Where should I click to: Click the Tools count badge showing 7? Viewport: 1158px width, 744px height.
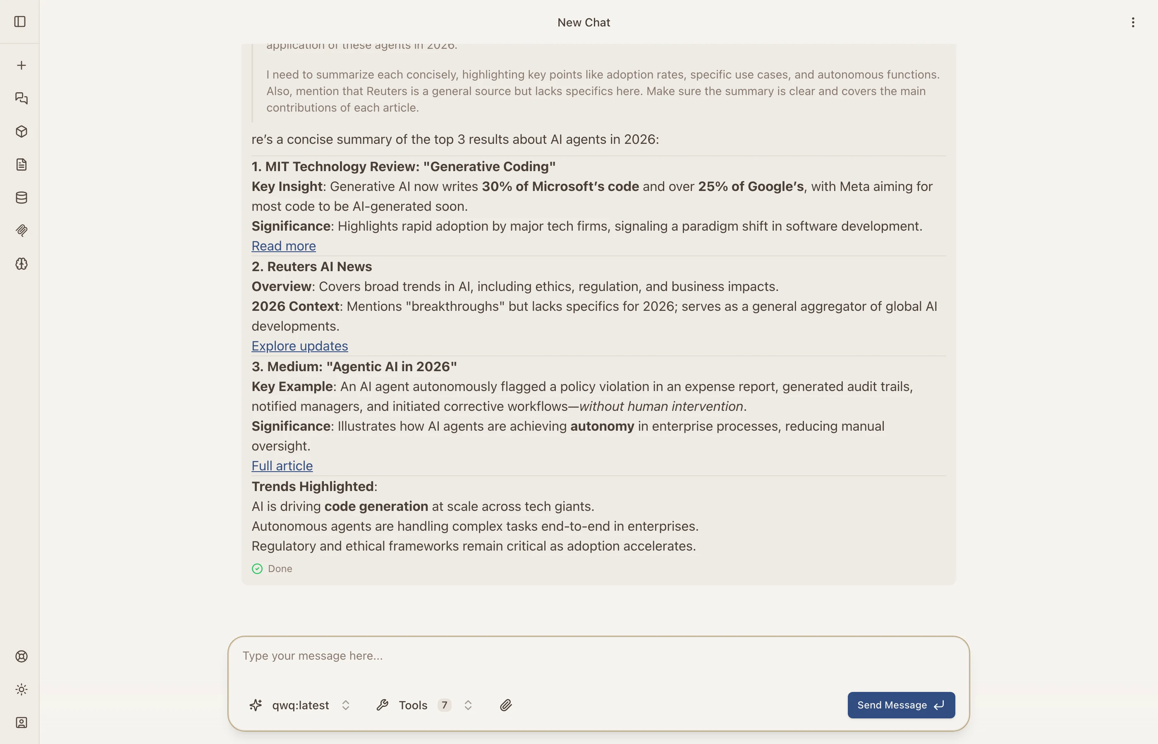(x=444, y=705)
